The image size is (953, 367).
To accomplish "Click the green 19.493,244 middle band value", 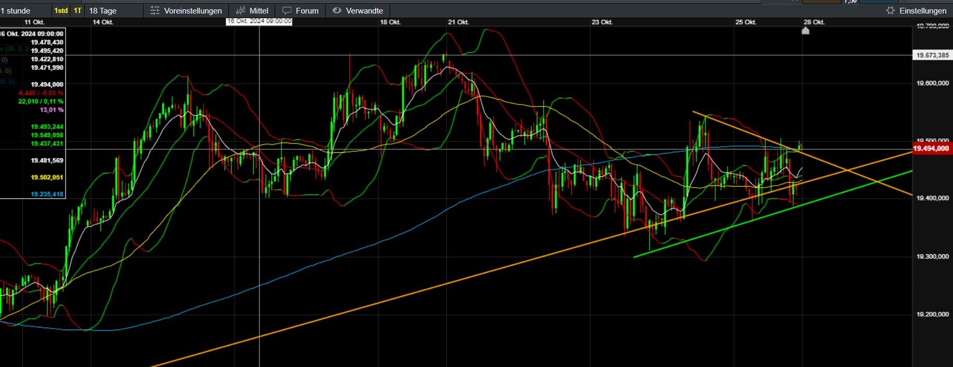I will (x=47, y=127).
